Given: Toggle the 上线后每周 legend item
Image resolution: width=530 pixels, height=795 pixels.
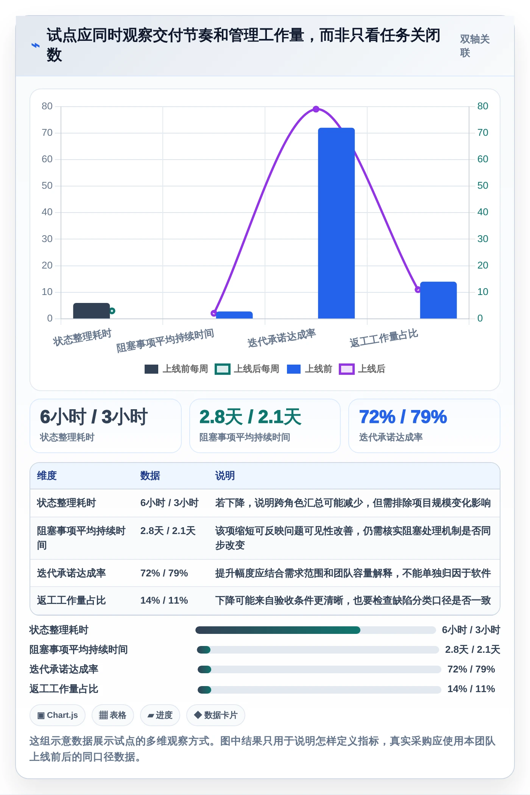Looking at the screenshot, I should (247, 369).
